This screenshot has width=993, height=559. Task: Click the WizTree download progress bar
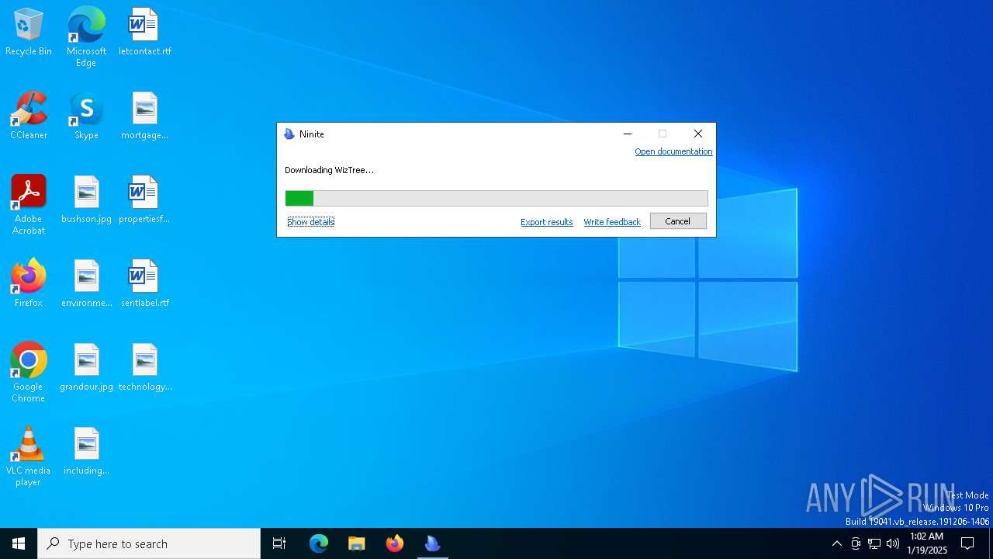click(x=496, y=199)
